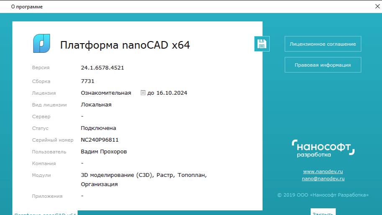
Task: Click the Компания label
Action: [44, 163]
